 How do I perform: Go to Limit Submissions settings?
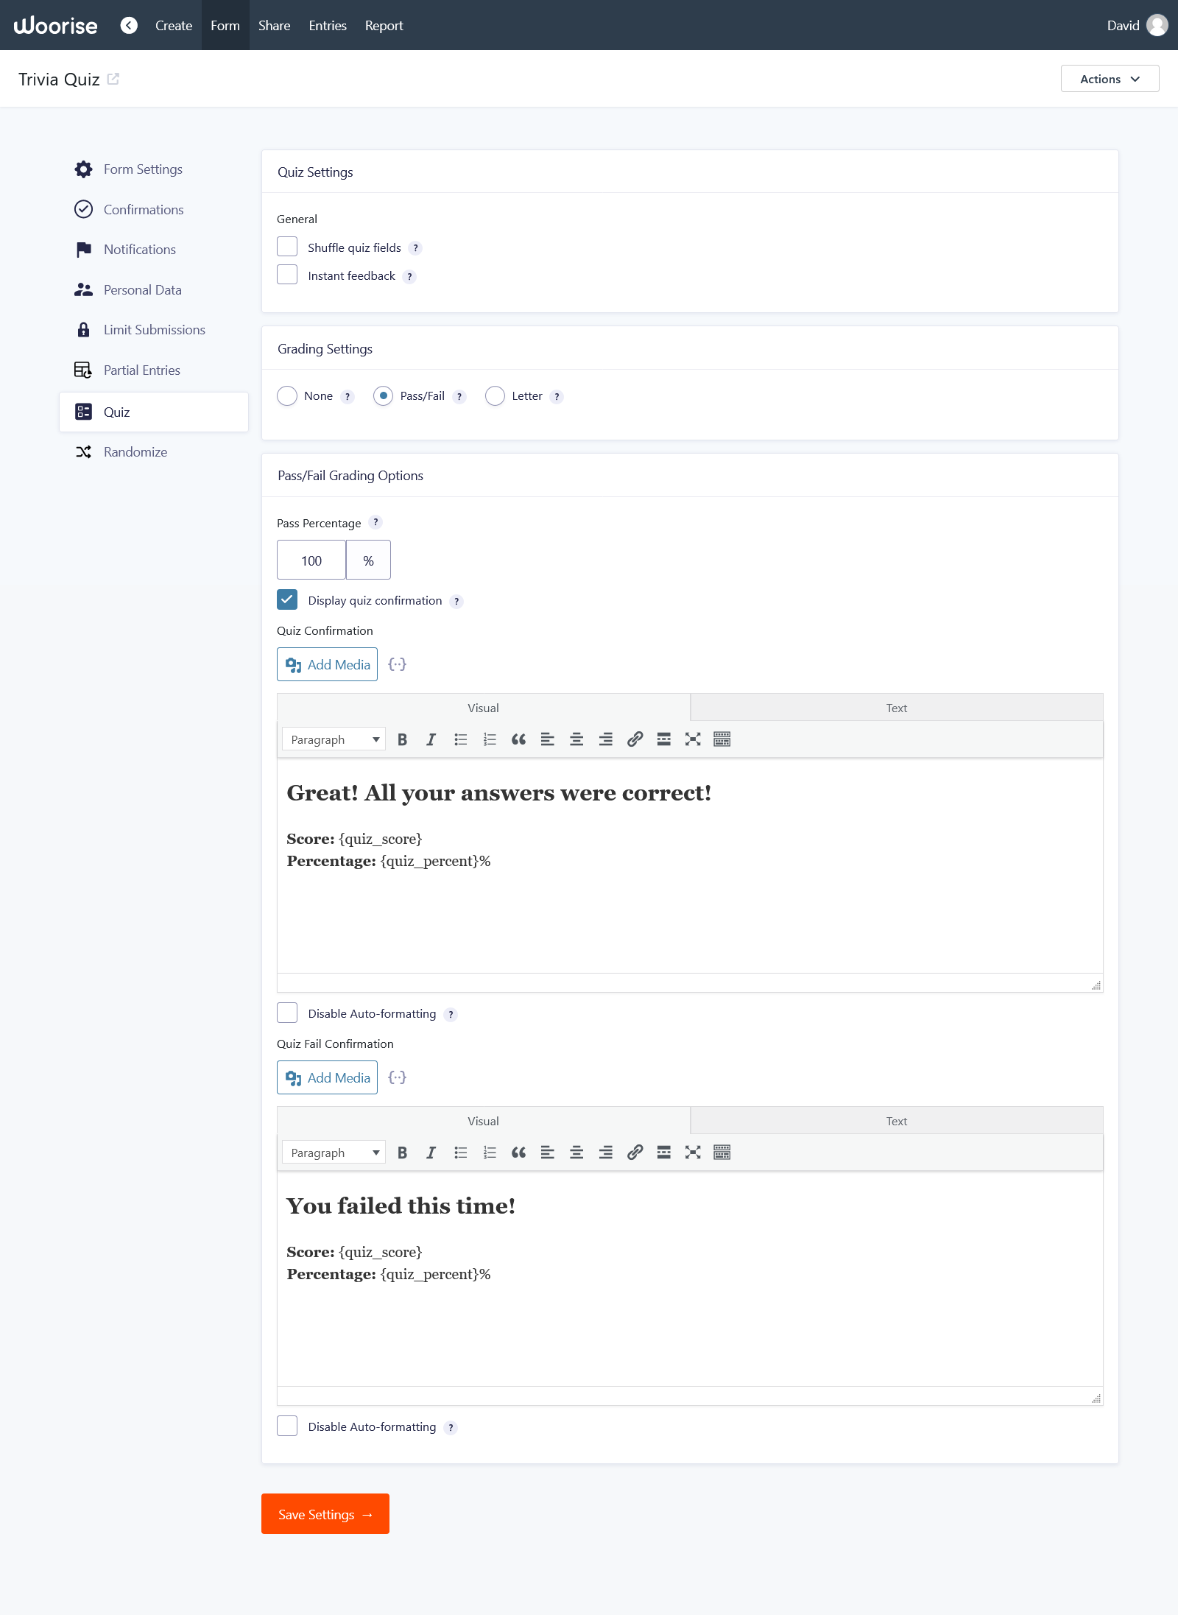(x=154, y=330)
